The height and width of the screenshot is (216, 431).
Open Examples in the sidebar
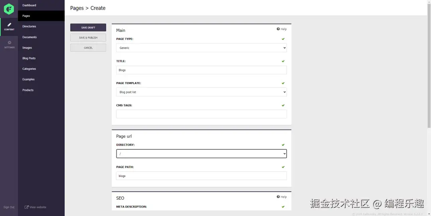[x=41, y=79]
